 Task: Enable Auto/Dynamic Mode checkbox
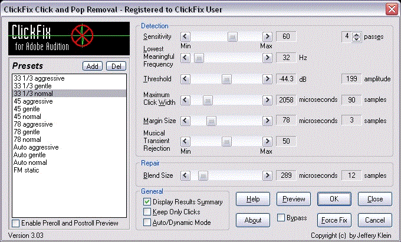pyautogui.click(x=147, y=223)
